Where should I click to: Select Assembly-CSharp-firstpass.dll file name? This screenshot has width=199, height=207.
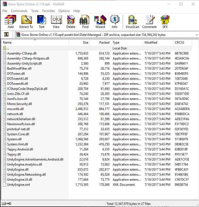pyautogui.click(x=28, y=58)
